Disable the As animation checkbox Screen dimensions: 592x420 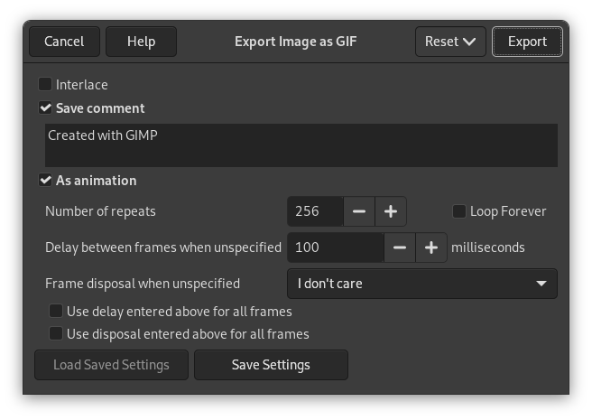pyautogui.click(x=45, y=181)
